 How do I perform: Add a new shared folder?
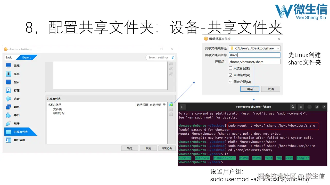171,104
